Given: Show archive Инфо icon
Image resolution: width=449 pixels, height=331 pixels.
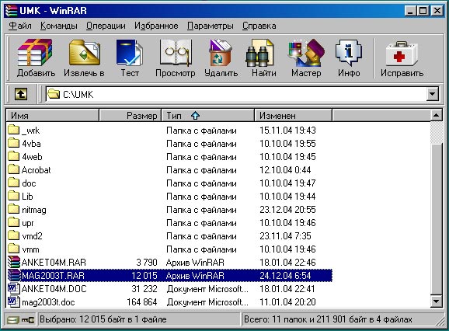Looking at the screenshot, I should tap(349, 53).
